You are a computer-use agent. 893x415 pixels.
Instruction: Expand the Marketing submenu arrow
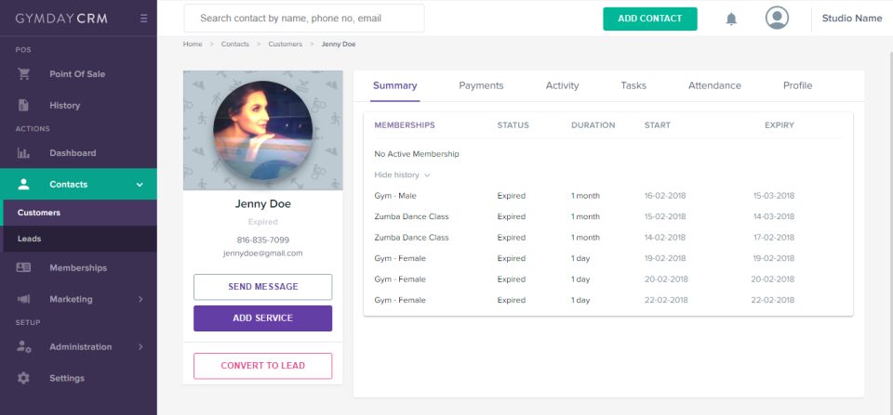pos(140,299)
